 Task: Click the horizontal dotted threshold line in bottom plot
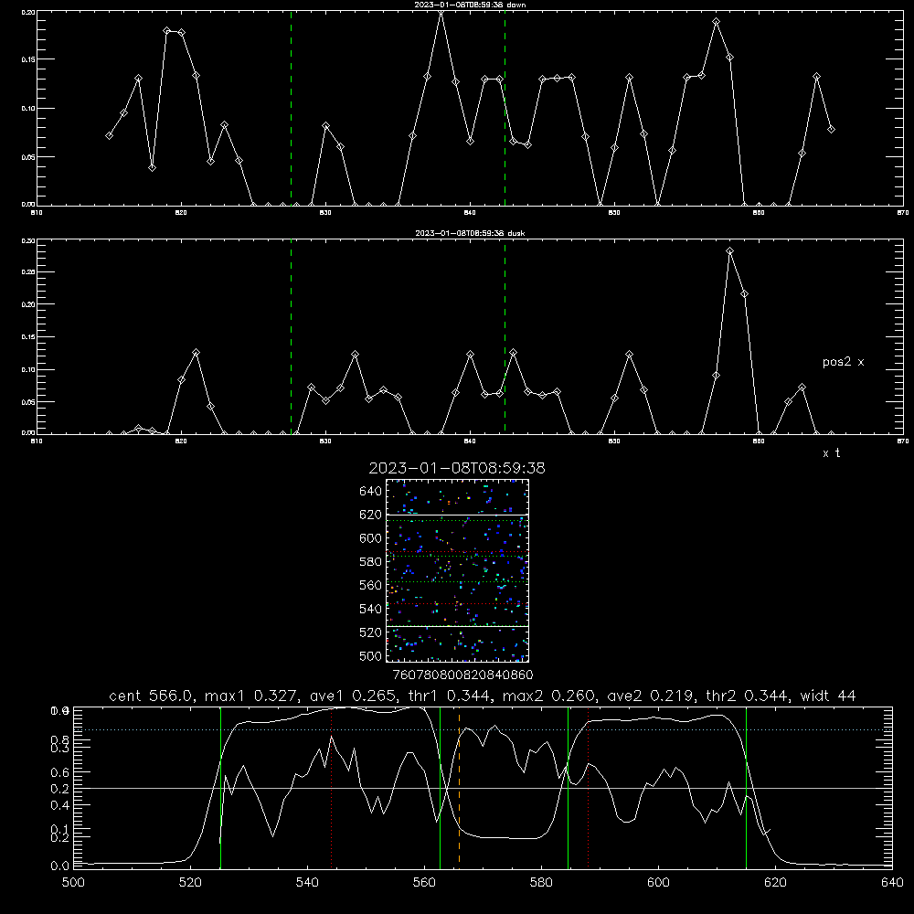tap(483, 729)
